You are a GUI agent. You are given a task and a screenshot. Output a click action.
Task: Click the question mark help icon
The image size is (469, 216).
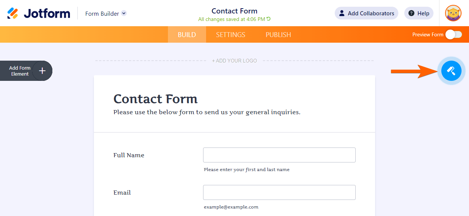(411, 13)
